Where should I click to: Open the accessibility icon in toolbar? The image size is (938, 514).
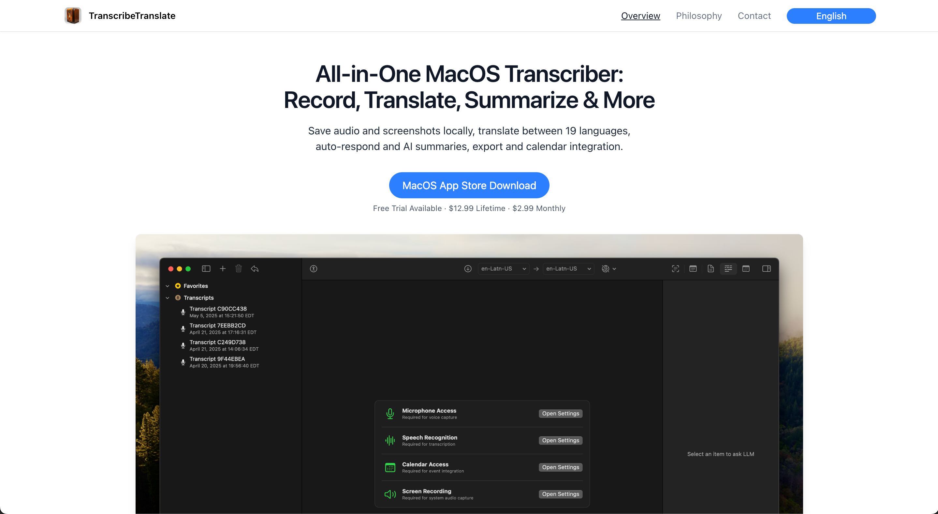[x=314, y=268]
